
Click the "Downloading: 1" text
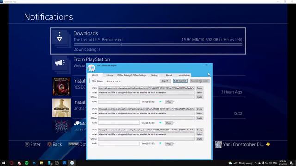click(87, 49)
